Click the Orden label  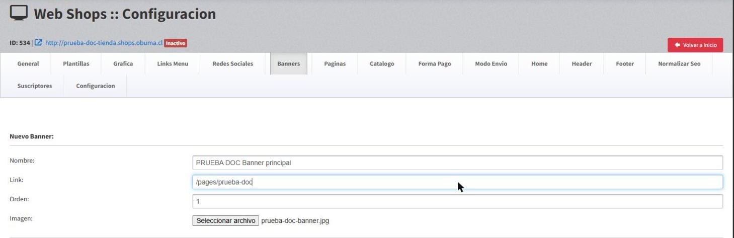pyautogui.click(x=19, y=199)
